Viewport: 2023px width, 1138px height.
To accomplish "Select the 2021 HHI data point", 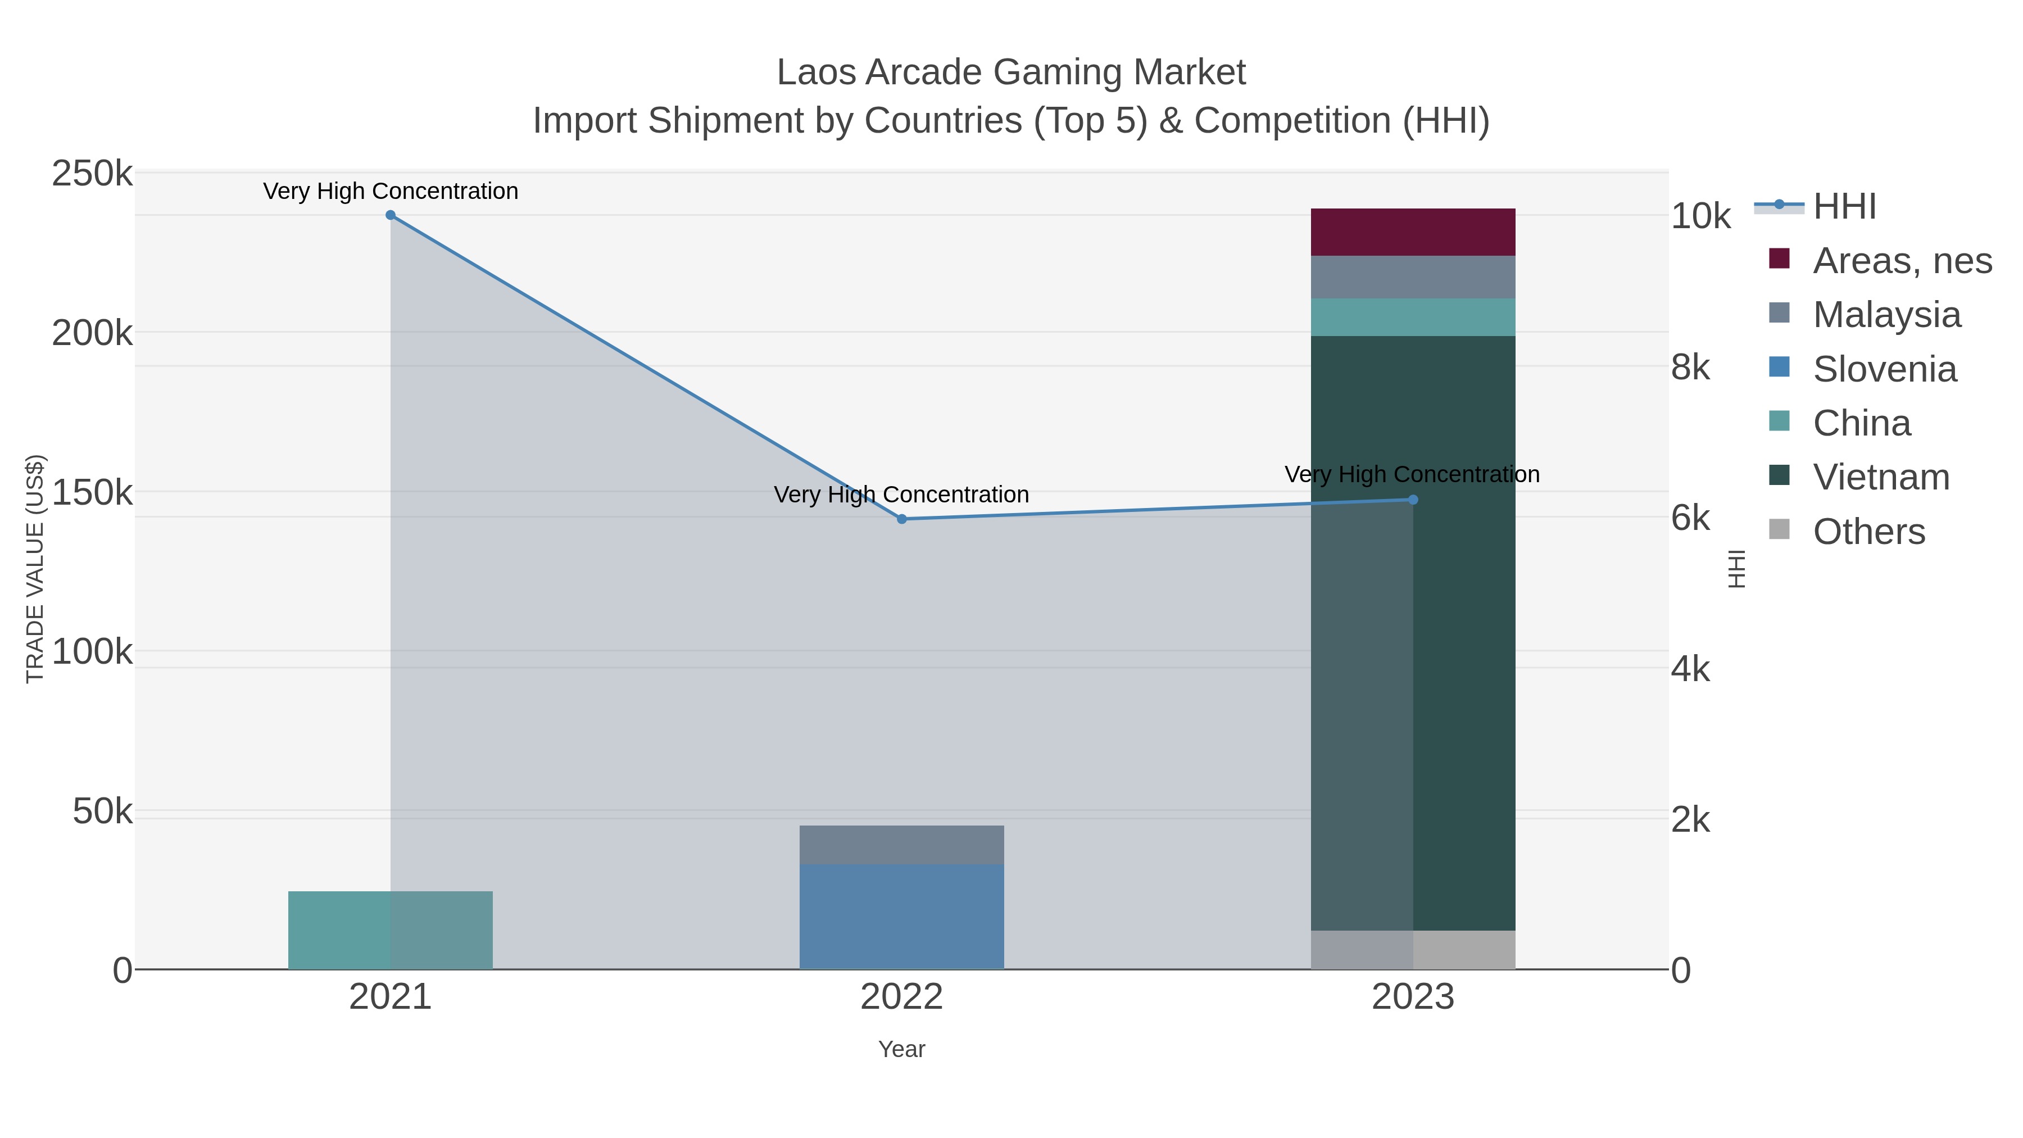I will click(x=391, y=215).
